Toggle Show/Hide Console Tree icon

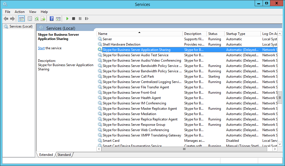(x=21, y=19)
